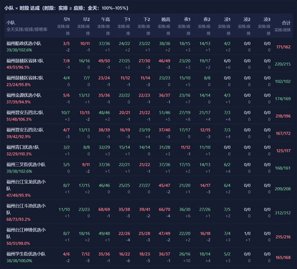Click the full-day rate 32/29/110.3%
297x269 pixels.
[19, 154]
